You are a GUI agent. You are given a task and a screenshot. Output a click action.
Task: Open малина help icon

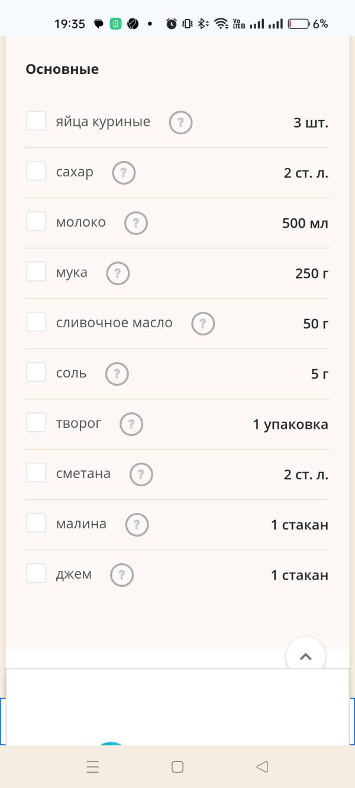[x=137, y=525]
